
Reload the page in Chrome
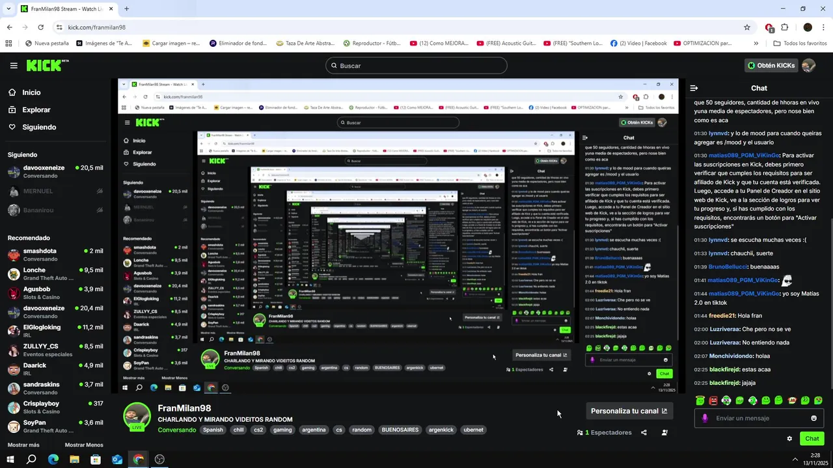click(40, 27)
